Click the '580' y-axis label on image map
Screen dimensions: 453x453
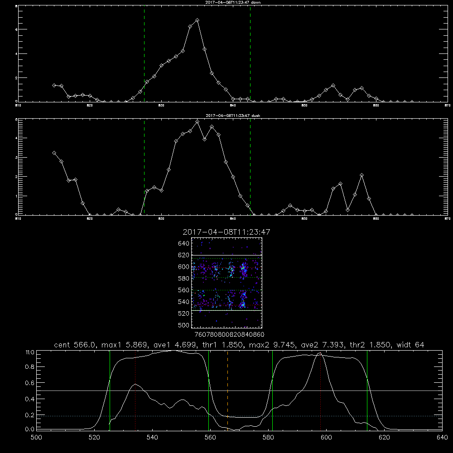pos(184,279)
